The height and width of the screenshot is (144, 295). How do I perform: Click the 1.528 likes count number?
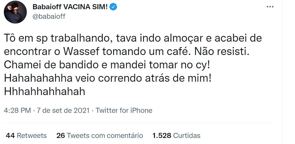[162, 135]
